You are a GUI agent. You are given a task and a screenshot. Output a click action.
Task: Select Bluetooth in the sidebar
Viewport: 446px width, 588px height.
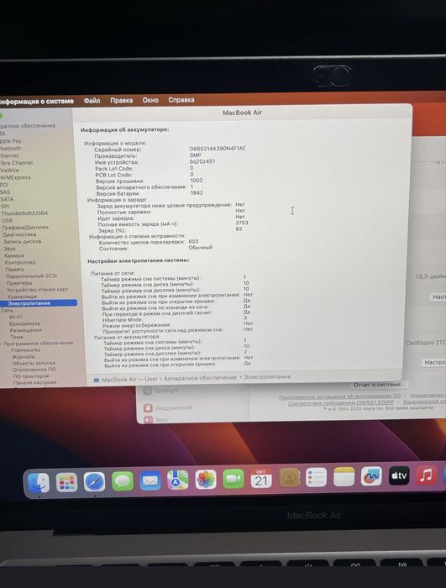click(11, 148)
